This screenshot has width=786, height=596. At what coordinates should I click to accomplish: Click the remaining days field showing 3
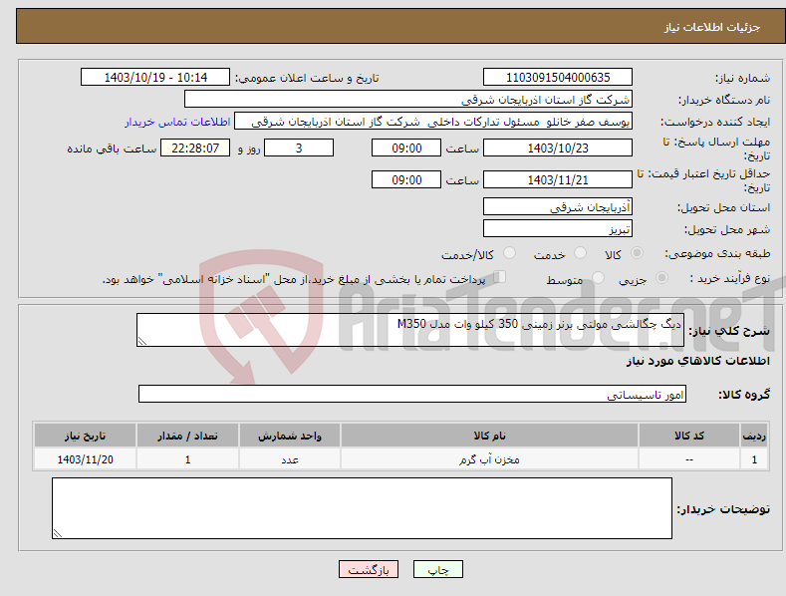(x=299, y=148)
